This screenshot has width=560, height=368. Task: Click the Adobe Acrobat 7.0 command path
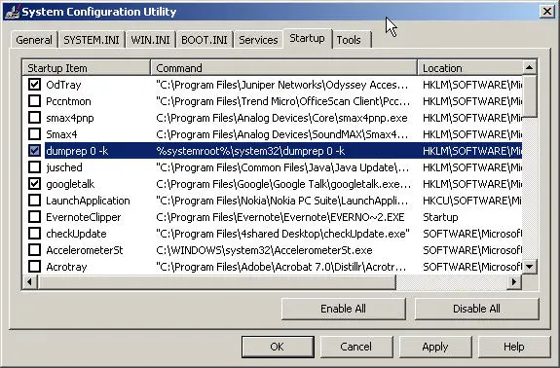point(281,267)
